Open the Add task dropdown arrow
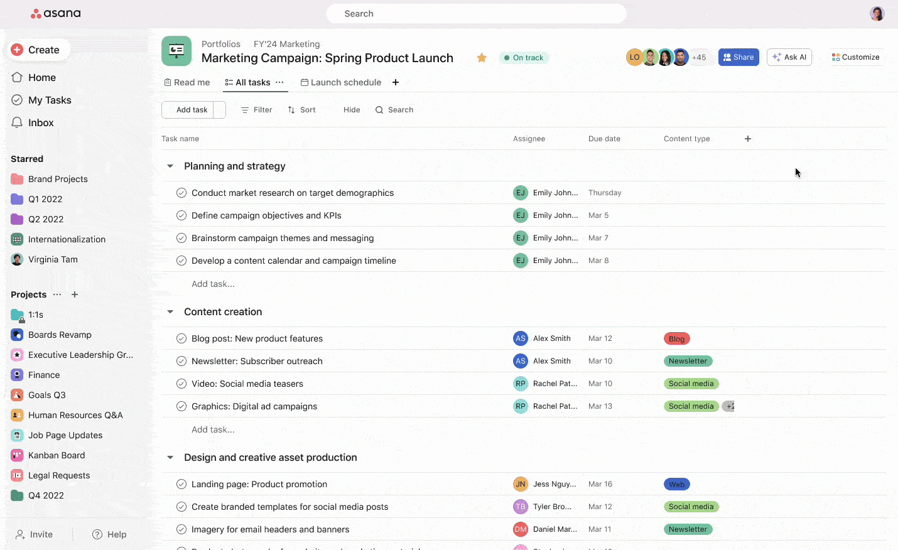The height and width of the screenshot is (550, 898). 219,110
